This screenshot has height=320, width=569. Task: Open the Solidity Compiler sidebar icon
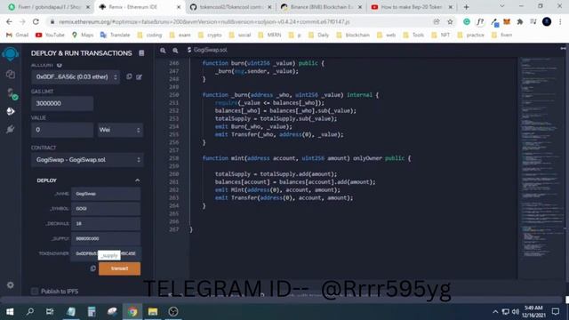pos(12,93)
